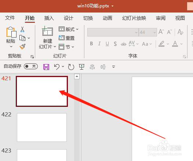The height and width of the screenshot is (161, 193).
Task: Customize Quick Access Toolbar arrow
Action: click(113, 67)
